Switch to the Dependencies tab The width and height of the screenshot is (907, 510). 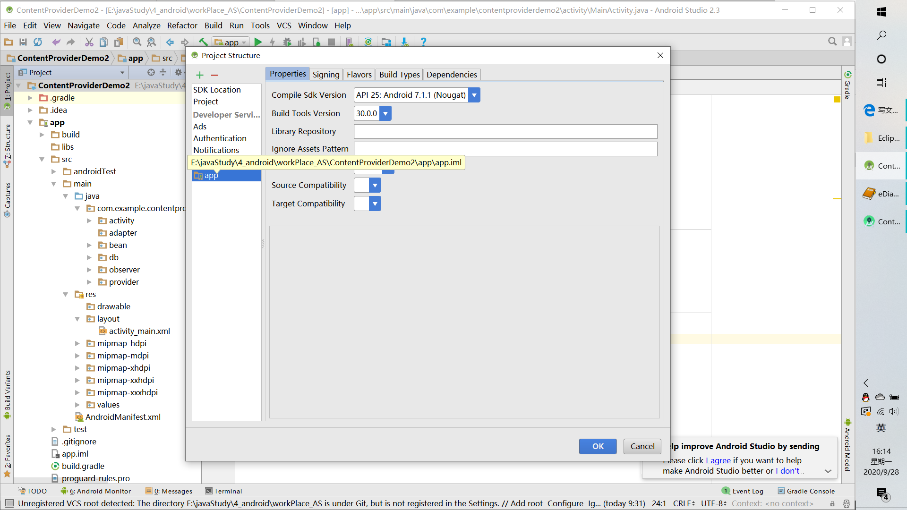point(452,75)
